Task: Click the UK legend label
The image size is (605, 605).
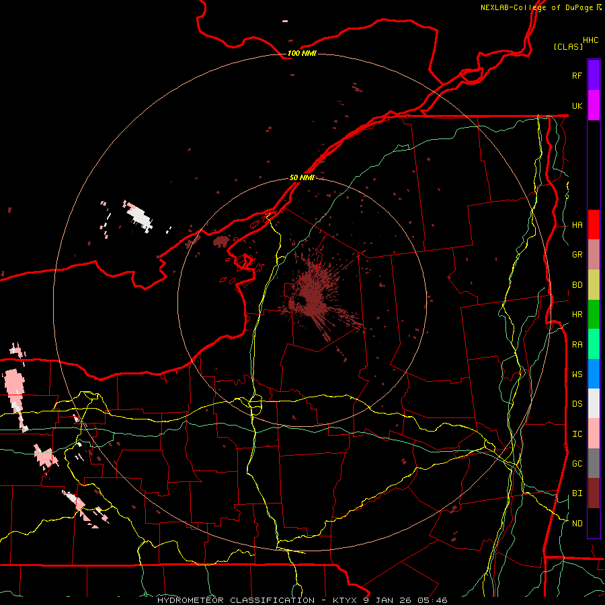Action: pyautogui.click(x=577, y=106)
